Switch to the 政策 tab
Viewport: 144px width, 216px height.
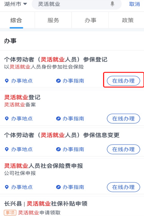[127, 20]
